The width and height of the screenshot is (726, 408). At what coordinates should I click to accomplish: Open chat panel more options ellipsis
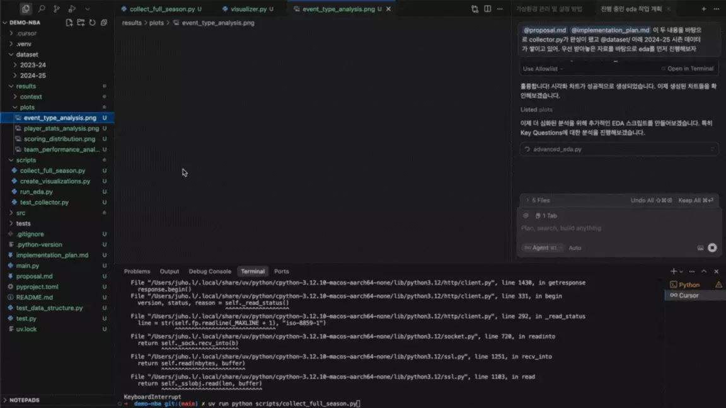(717, 9)
